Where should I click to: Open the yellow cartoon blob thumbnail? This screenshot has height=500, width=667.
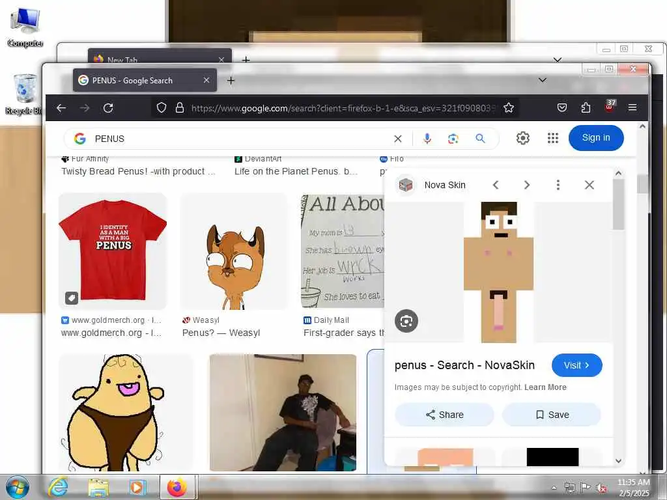(x=125, y=412)
